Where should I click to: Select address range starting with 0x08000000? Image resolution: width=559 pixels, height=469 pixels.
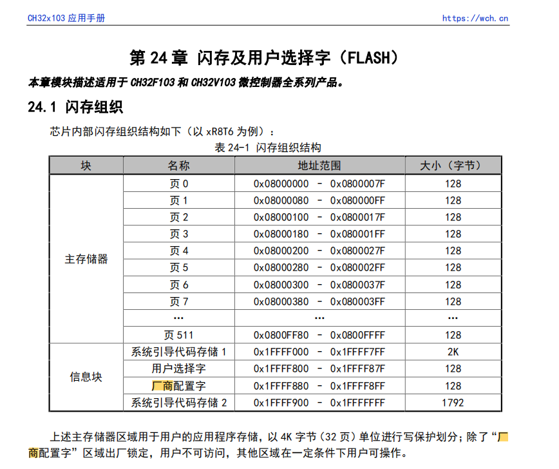319,184
